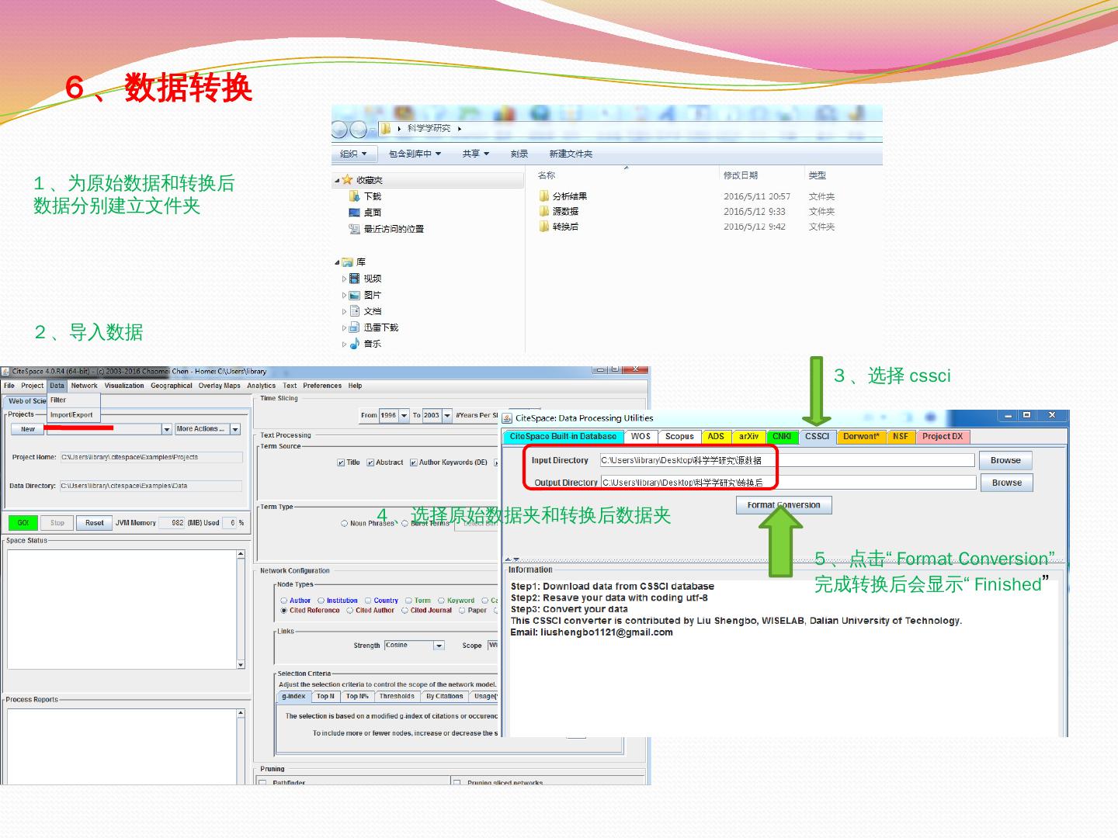Toggle the Author Keywords (DE) checkbox
The height and width of the screenshot is (838, 1118).
tap(414, 462)
